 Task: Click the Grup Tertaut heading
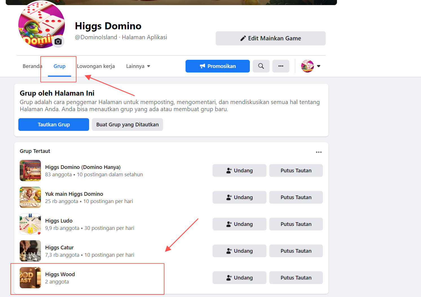tap(35, 151)
